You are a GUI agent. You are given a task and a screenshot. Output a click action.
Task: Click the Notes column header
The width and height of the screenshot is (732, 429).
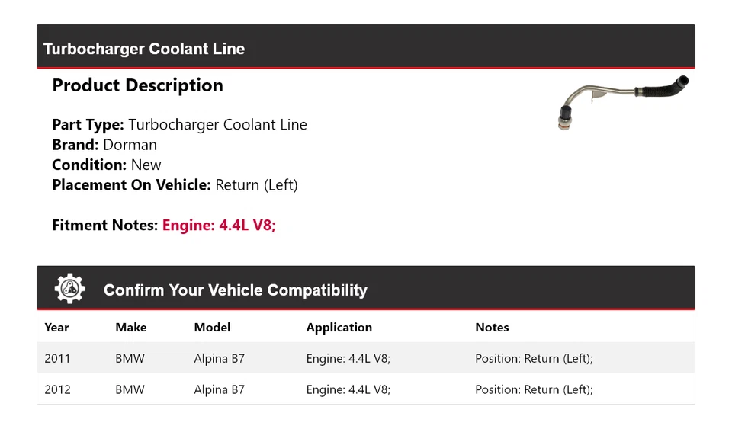pos(492,328)
